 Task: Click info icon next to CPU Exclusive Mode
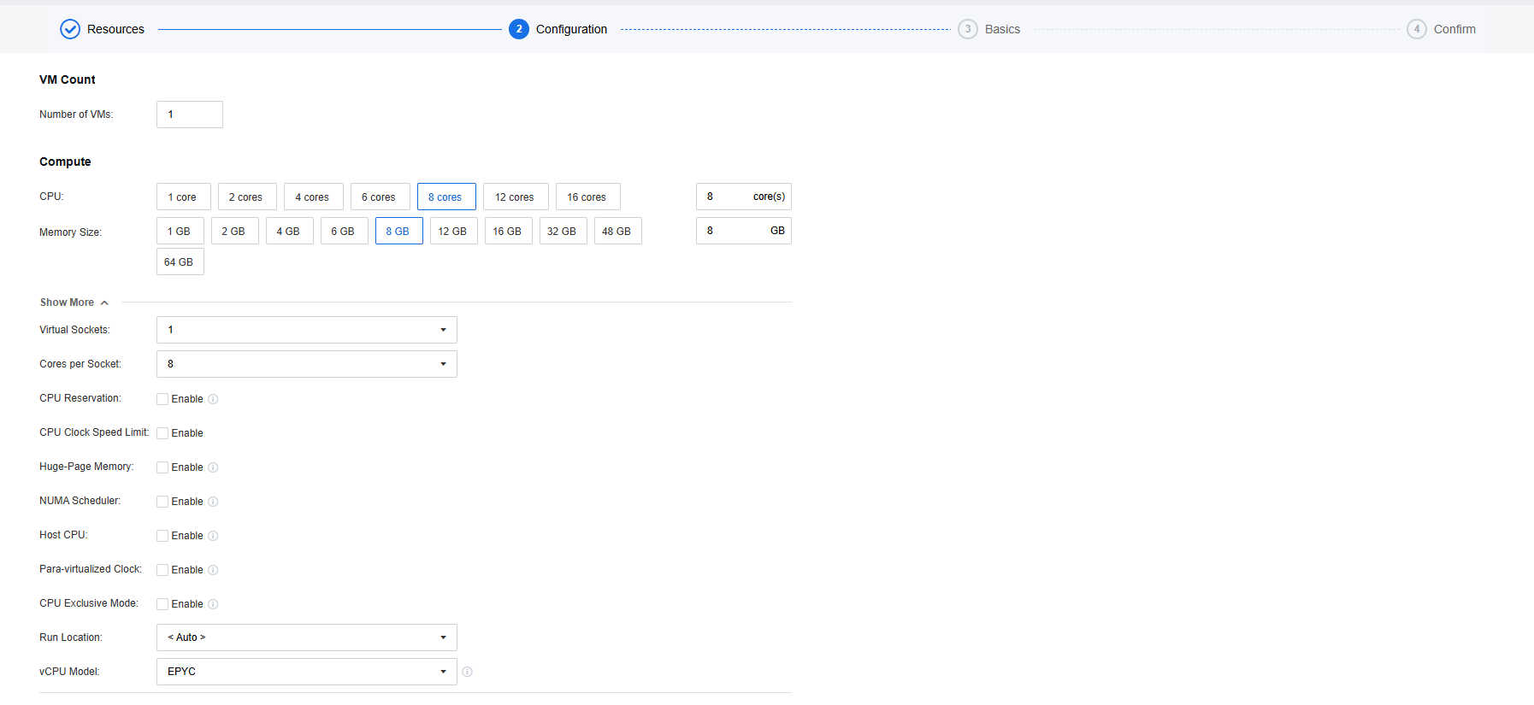pos(213,604)
